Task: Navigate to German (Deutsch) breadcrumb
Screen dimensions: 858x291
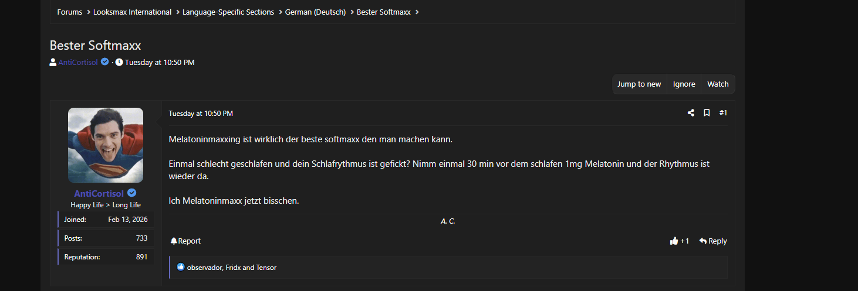Action: click(x=315, y=12)
